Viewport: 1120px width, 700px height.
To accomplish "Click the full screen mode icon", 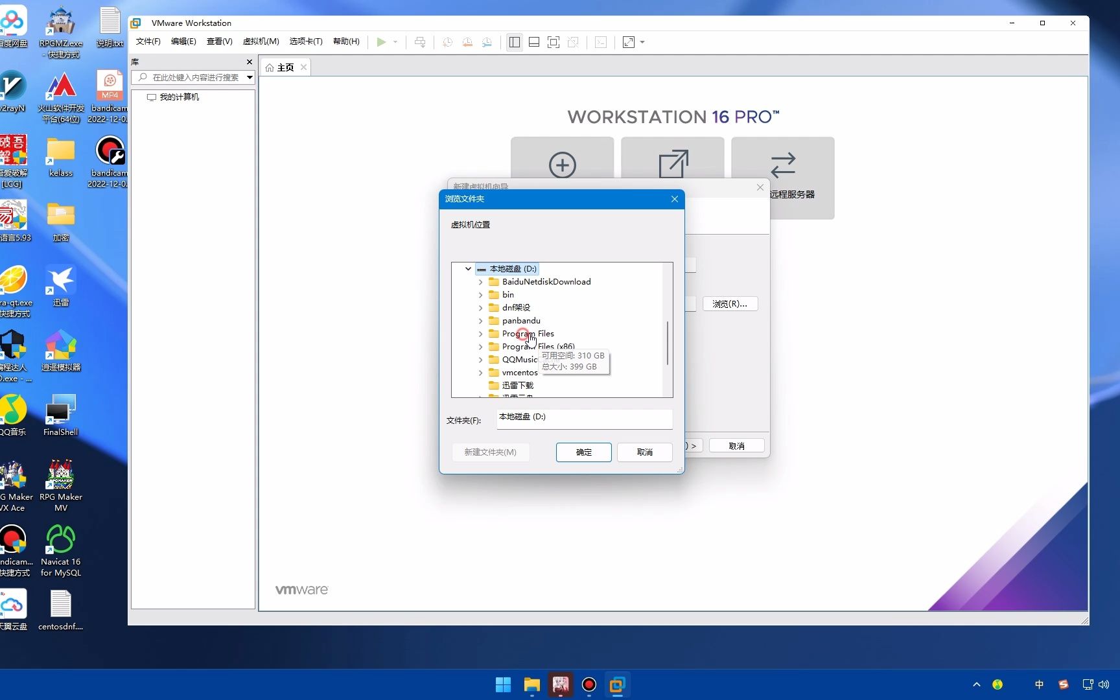I will coord(554,42).
